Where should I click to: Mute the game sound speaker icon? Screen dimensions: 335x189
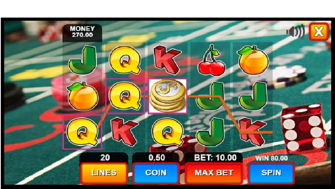click(295, 32)
